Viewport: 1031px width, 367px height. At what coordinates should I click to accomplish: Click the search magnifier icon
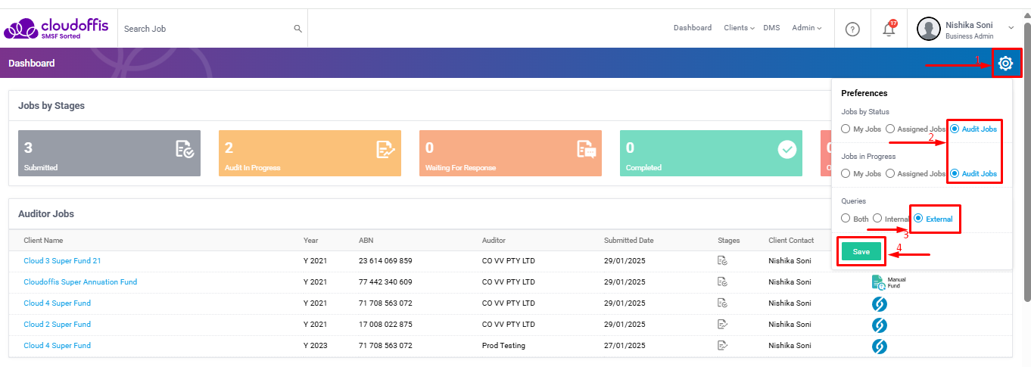point(298,29)
